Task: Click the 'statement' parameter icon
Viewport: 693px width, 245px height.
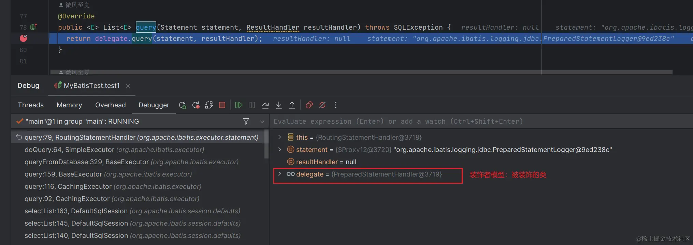Action: [x=291, y=149]
